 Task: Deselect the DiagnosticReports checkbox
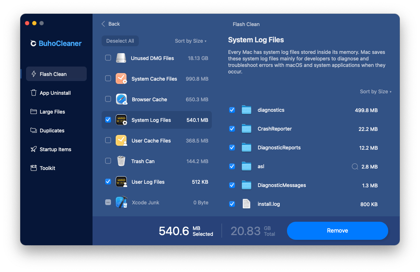point(232,147)
